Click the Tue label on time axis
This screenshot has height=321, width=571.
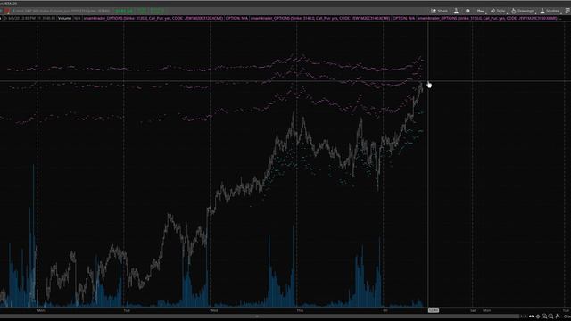(x=127, y=310)
